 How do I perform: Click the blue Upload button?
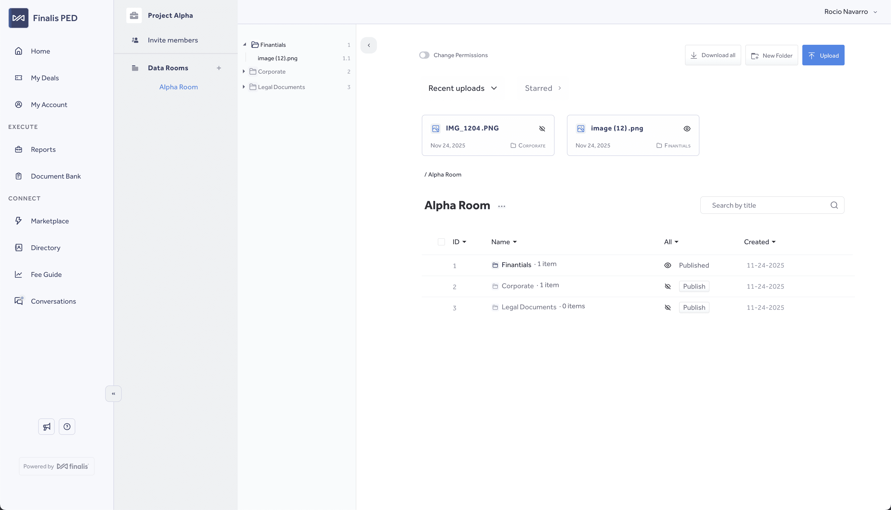coord(823,55)
